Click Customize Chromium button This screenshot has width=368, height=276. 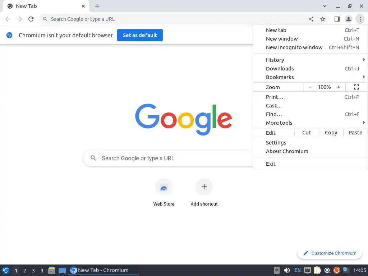click(x=330, y=253)
